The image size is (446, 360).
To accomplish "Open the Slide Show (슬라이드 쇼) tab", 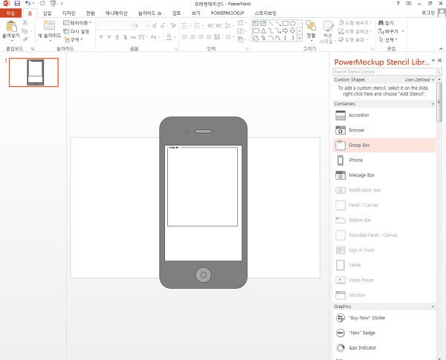I will point(149,13).
